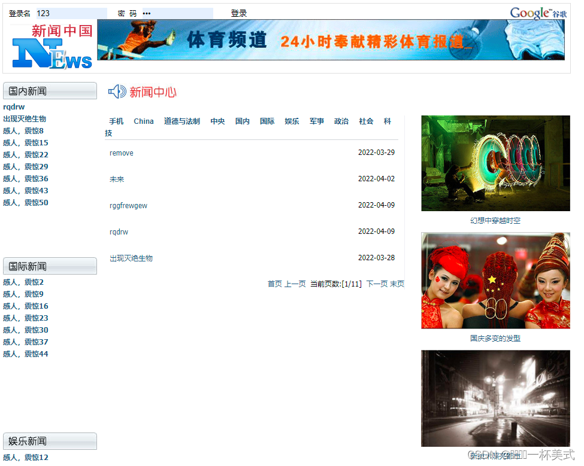Open the rqdrw article in the center list
Screen dimensions: 584x466
119,232
